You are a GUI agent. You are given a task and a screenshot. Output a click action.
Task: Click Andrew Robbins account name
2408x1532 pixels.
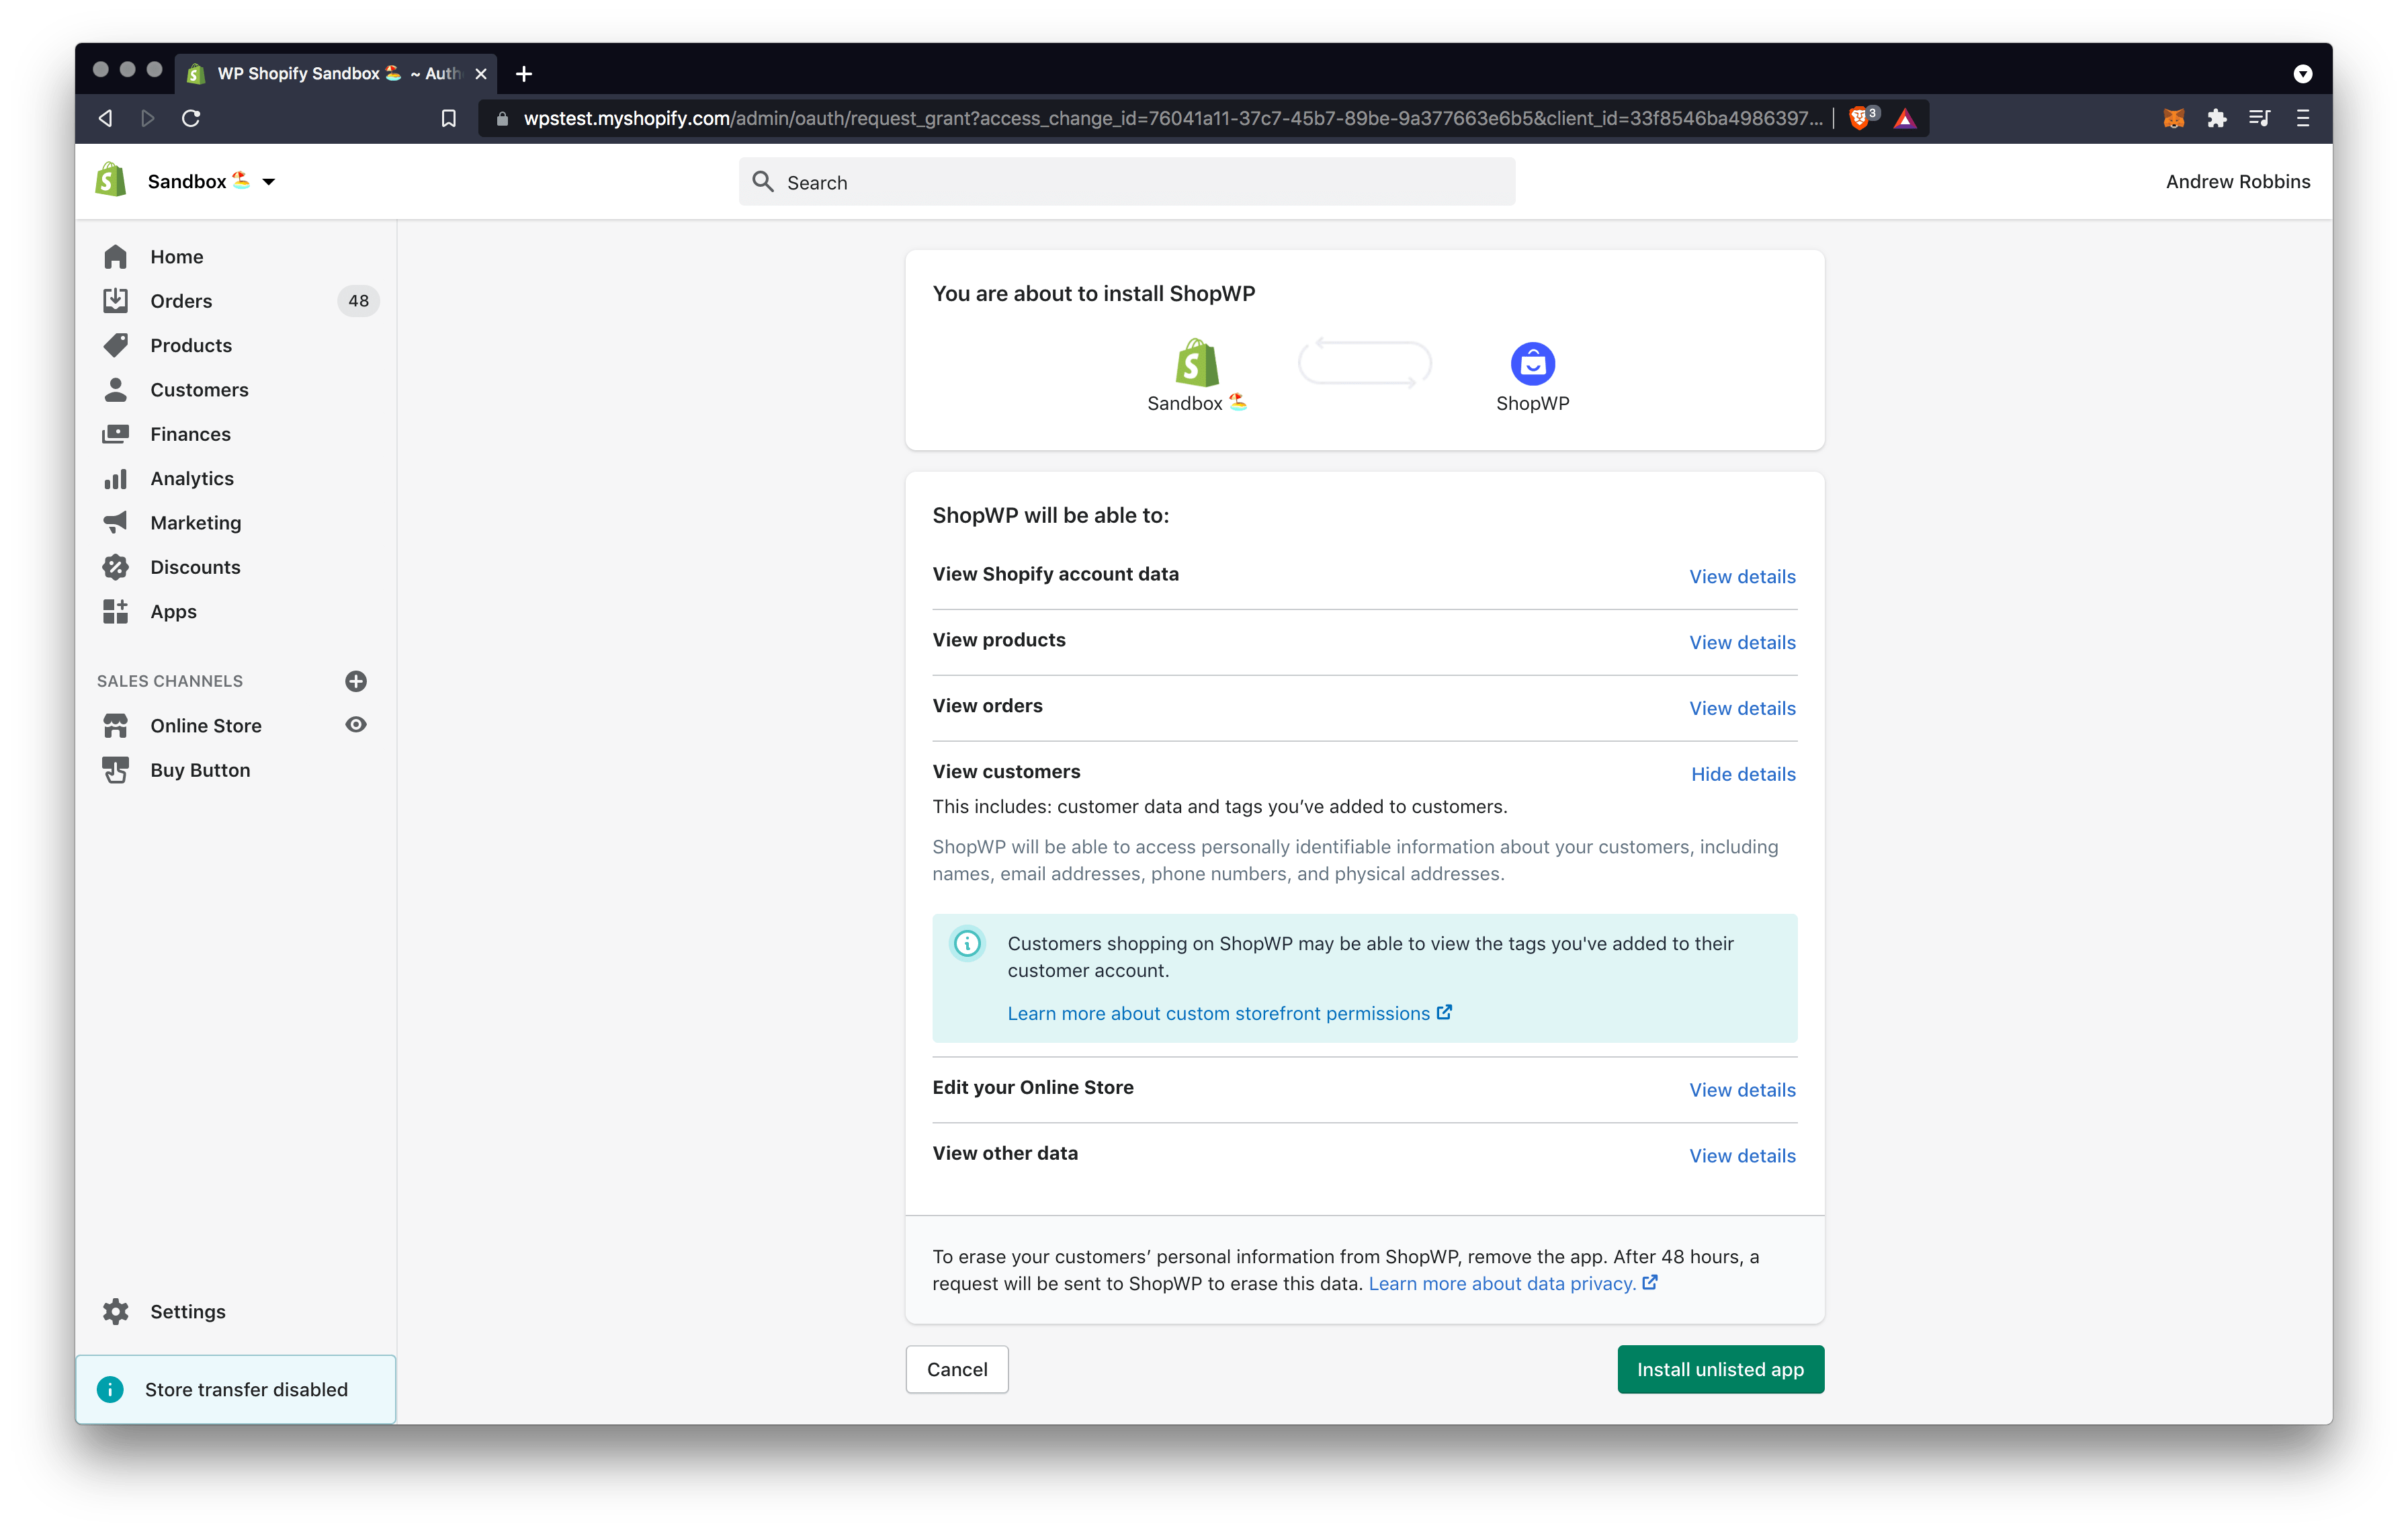coord(2238,181)
